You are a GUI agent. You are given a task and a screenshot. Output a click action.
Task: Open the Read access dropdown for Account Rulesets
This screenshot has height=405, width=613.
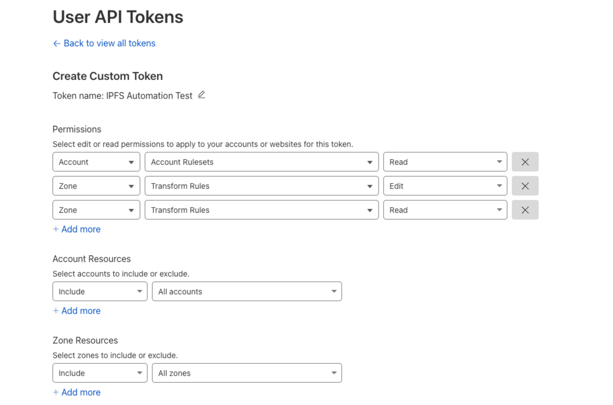click(x=445, y=162)
